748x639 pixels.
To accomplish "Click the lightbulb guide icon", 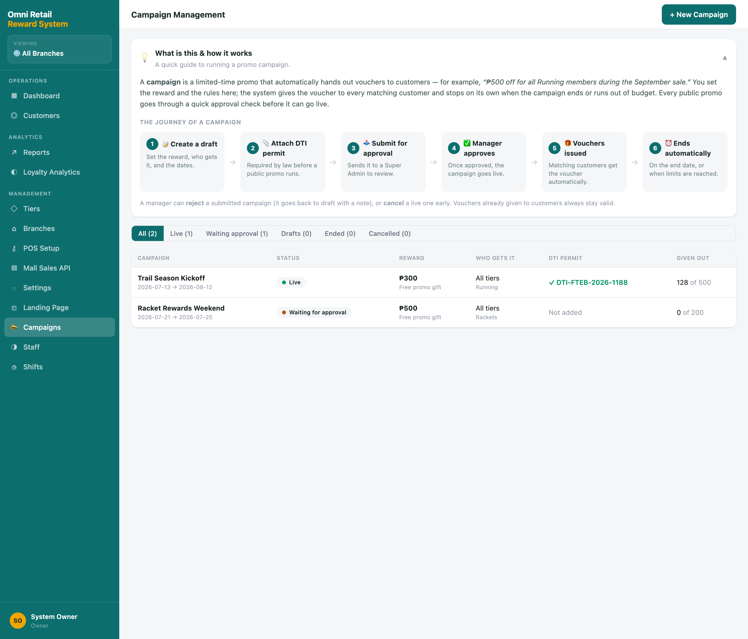I will [x=145, y=58].
